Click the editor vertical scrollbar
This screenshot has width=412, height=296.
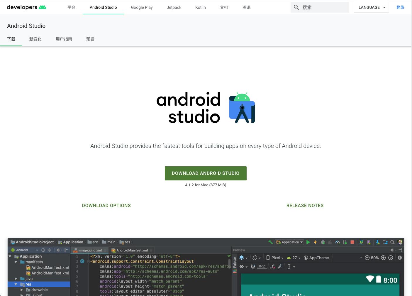(229, 263)
